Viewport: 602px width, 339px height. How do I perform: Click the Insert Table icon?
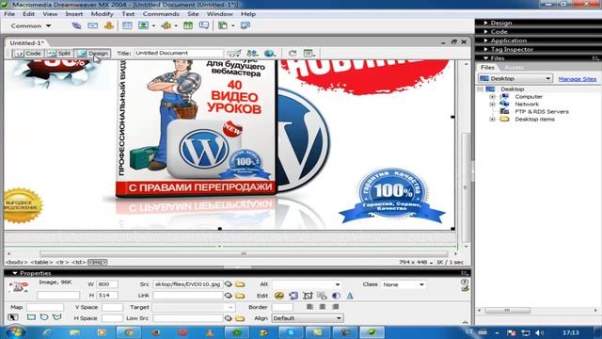tap(127, 25)
